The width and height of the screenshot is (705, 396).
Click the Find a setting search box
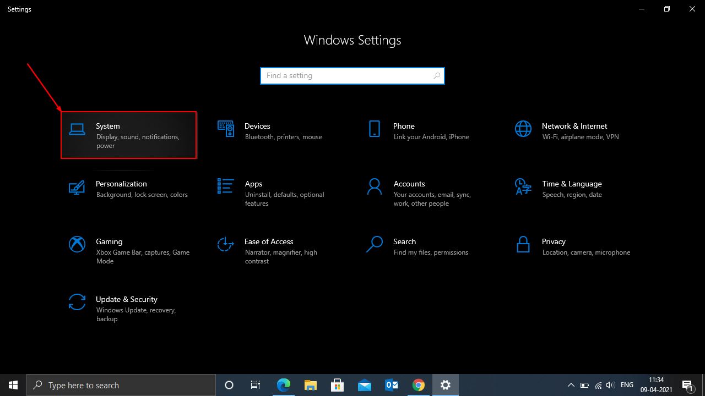point(352,75)
